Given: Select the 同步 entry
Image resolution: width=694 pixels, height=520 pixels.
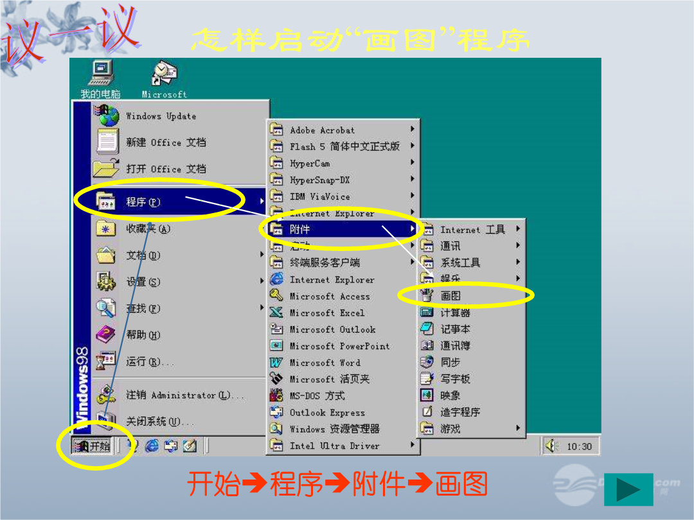Looking at the screenshot, I should coord(472,362).
